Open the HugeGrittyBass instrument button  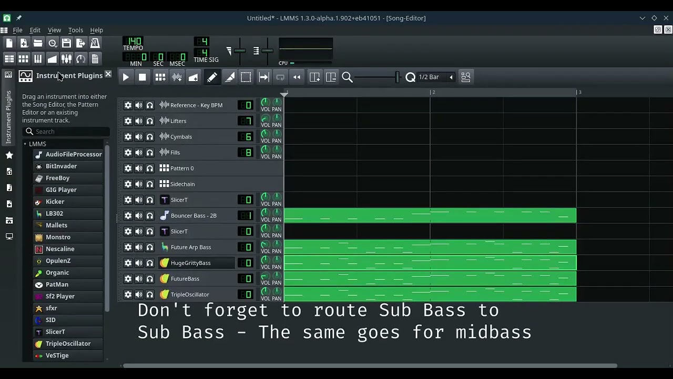click(x=197, y=263)
